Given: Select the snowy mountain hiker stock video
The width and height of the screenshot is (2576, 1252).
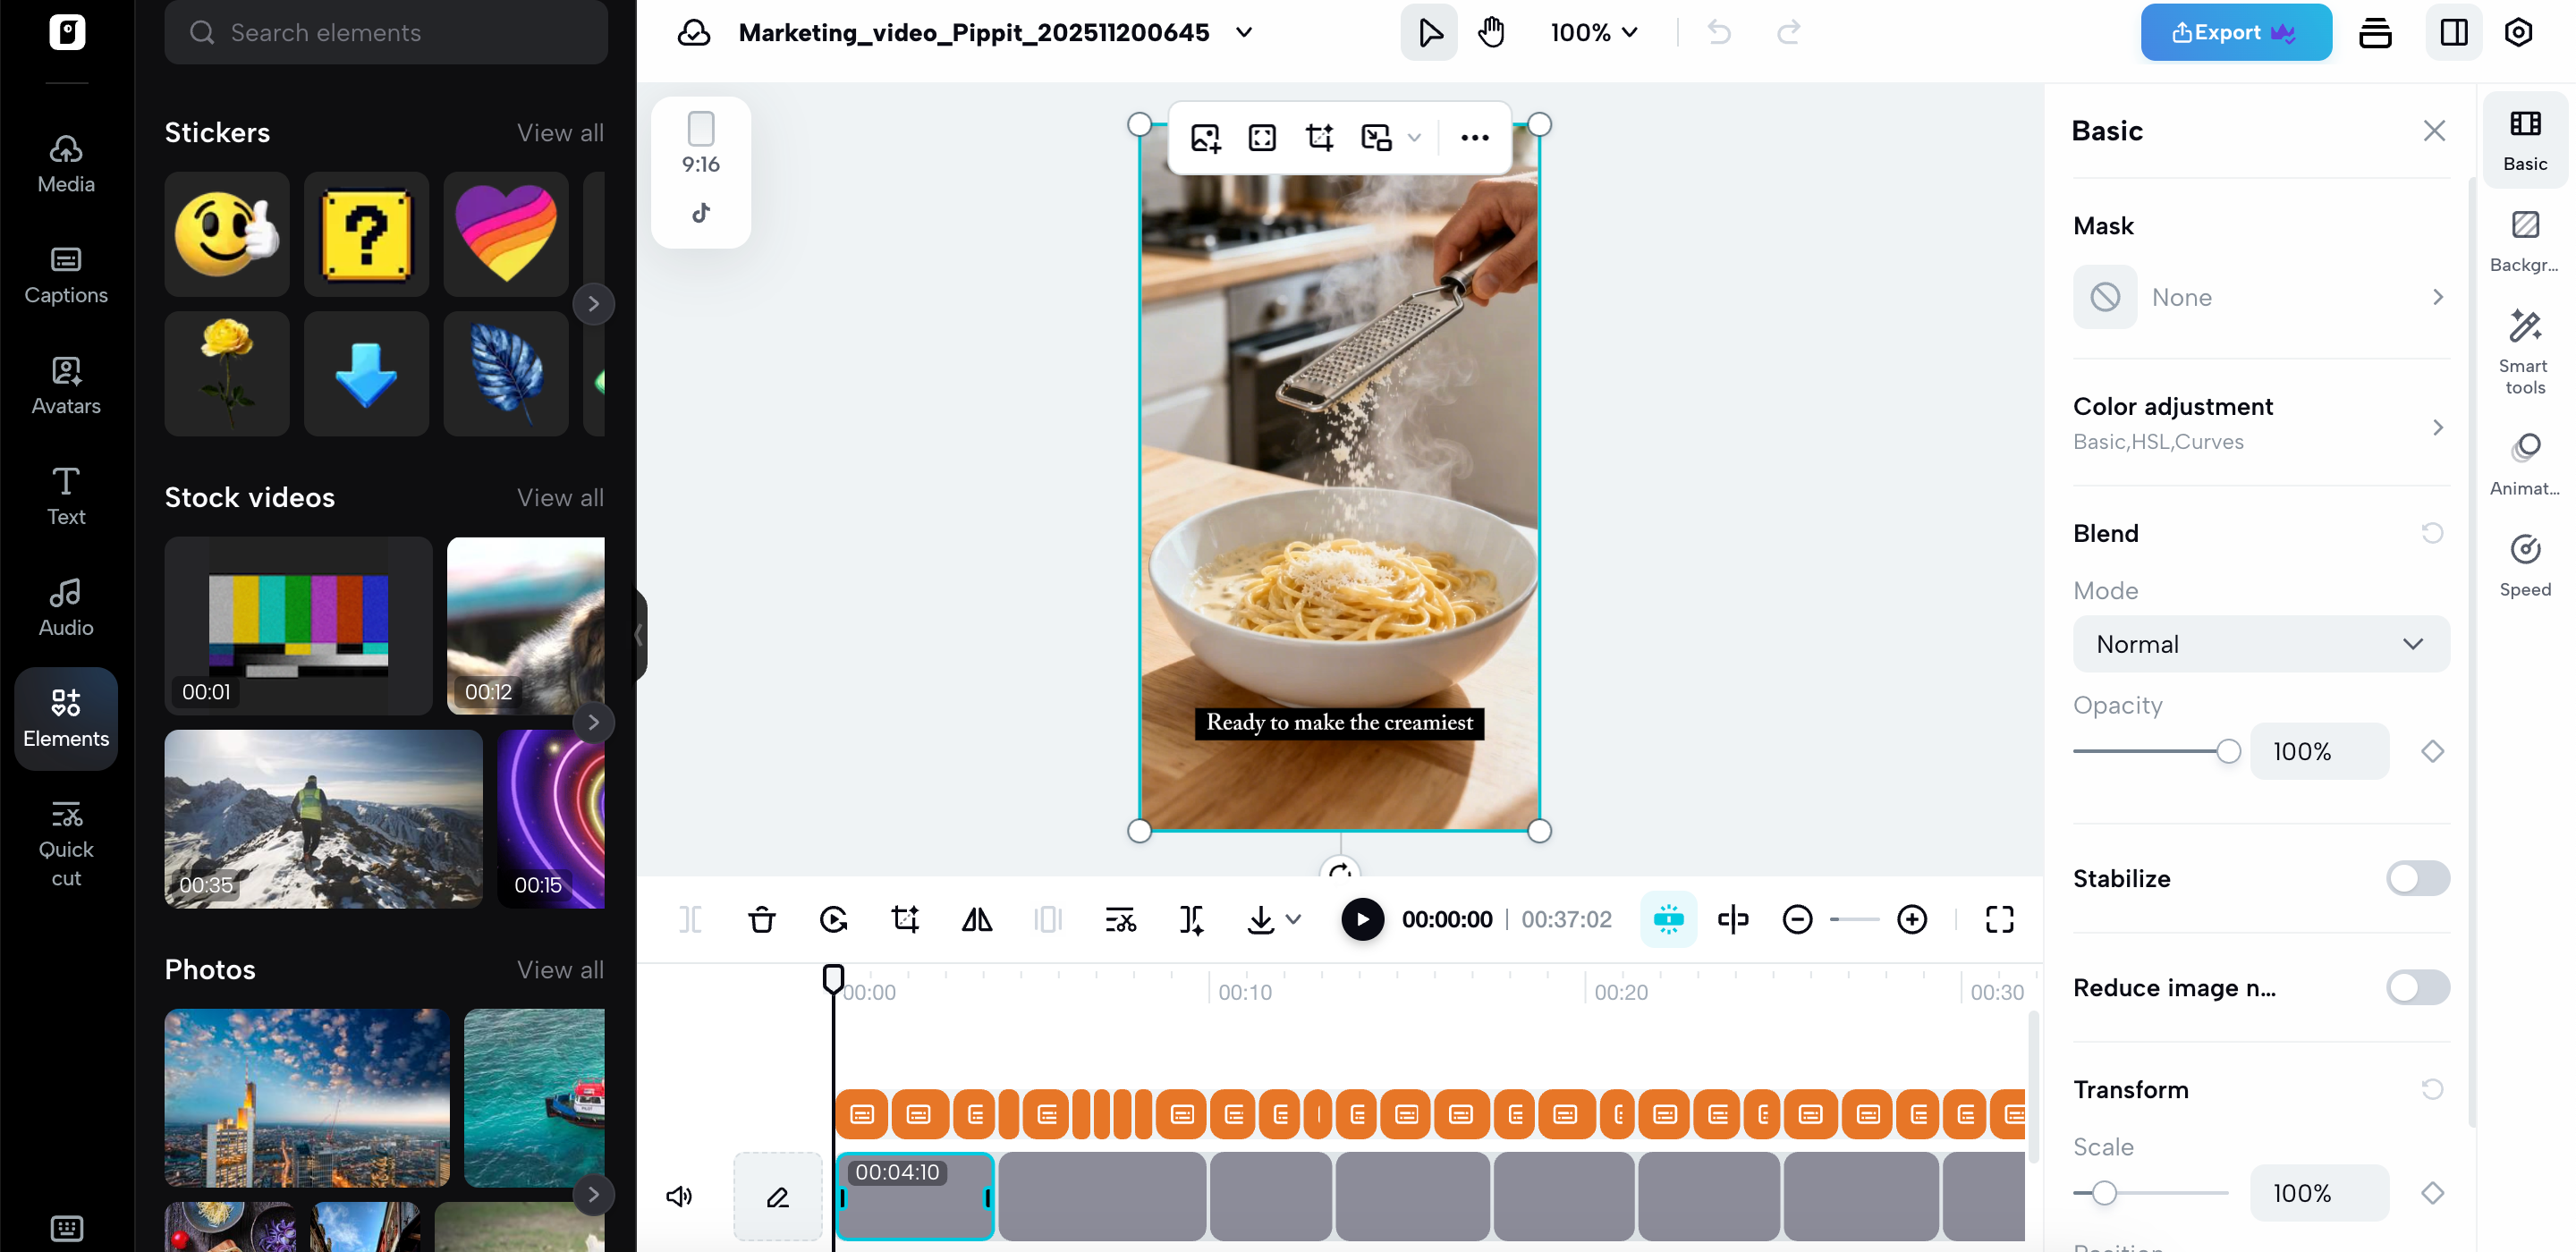Looking at the screenshot, I should (323, 818).
